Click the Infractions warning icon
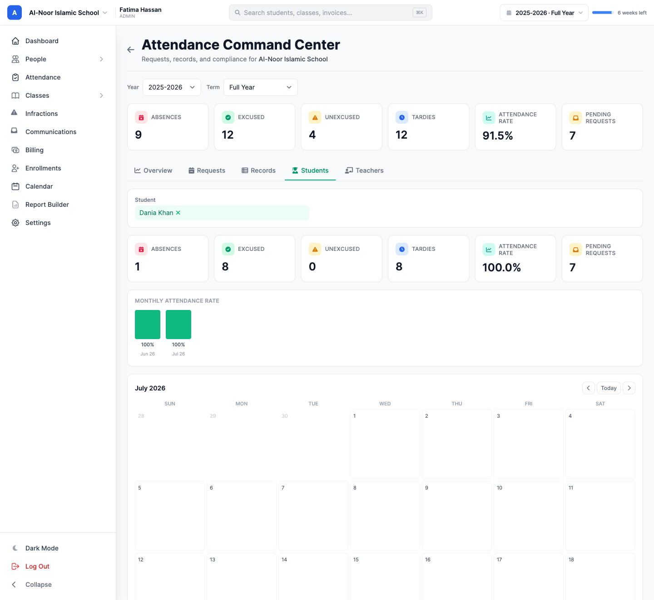The height and width of the screenshot is (600, 654). [x=15, y=113]
